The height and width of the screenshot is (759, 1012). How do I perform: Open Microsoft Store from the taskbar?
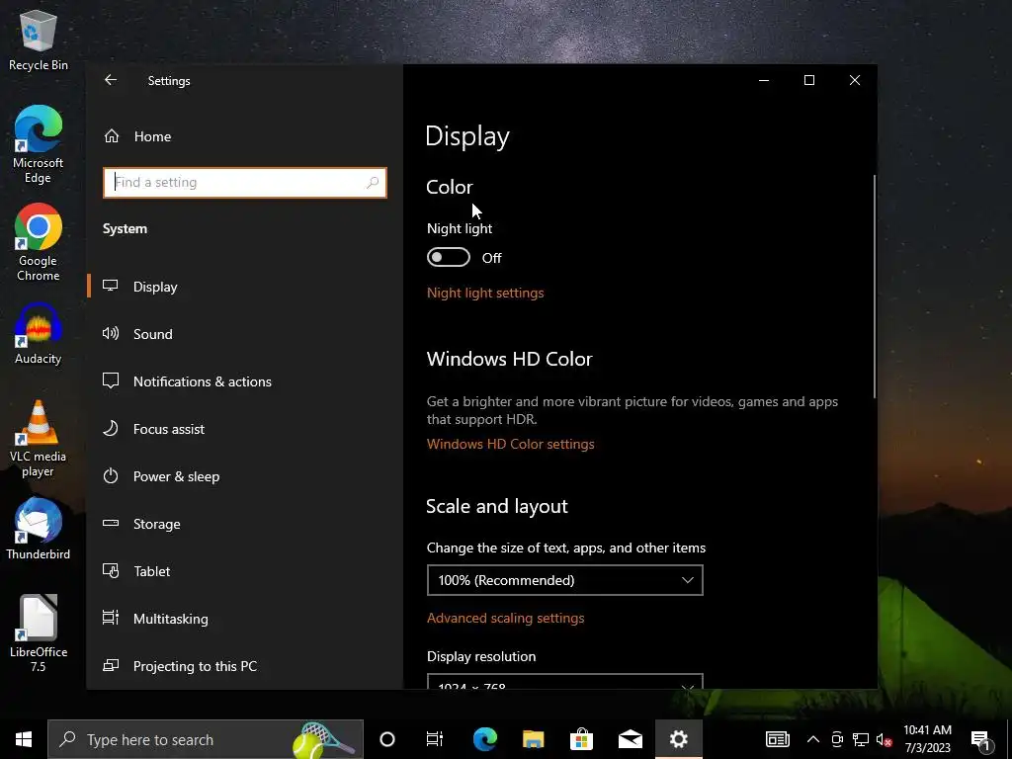pos(581,739)
